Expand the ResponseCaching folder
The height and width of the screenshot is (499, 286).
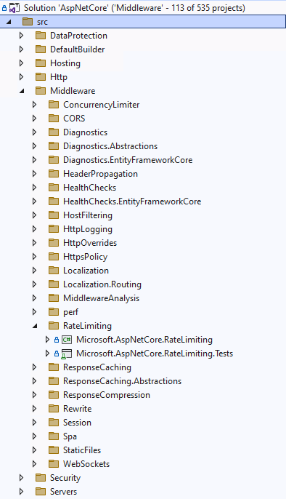(34, 367)
